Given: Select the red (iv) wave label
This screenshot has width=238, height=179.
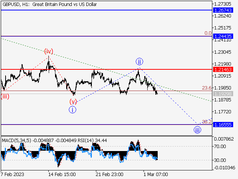Looking at the screenshot, I should (x=49, y=51).
